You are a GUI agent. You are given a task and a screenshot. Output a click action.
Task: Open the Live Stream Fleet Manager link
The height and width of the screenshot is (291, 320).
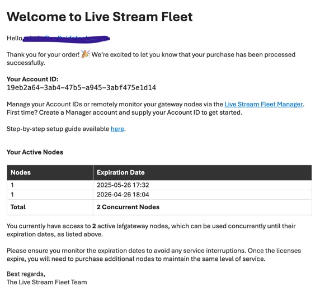pyautogui.click(x=263, y=104)
